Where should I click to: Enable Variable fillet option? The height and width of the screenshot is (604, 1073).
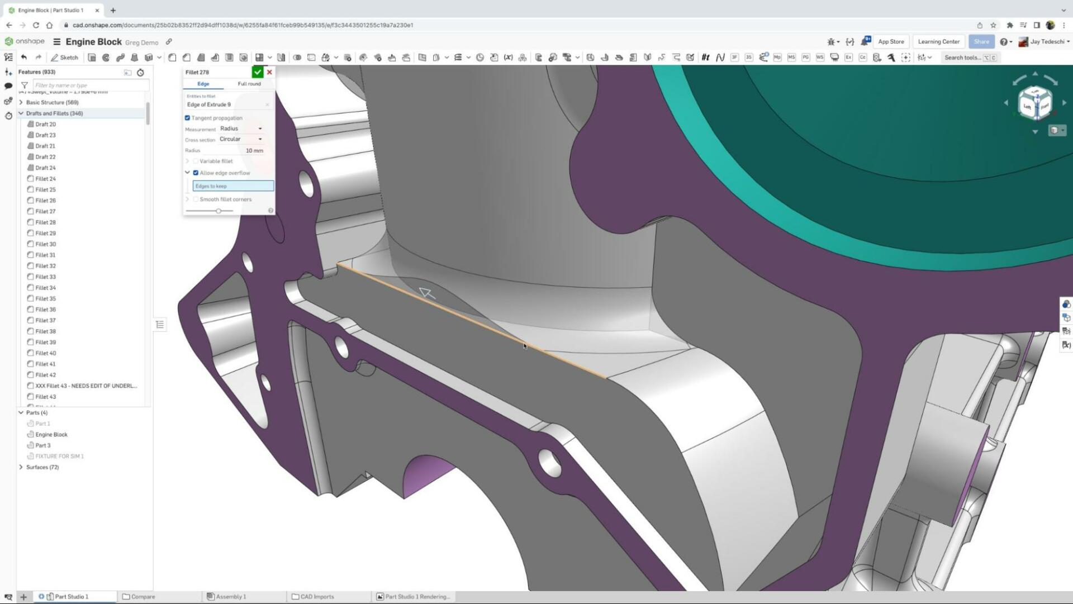196,161
